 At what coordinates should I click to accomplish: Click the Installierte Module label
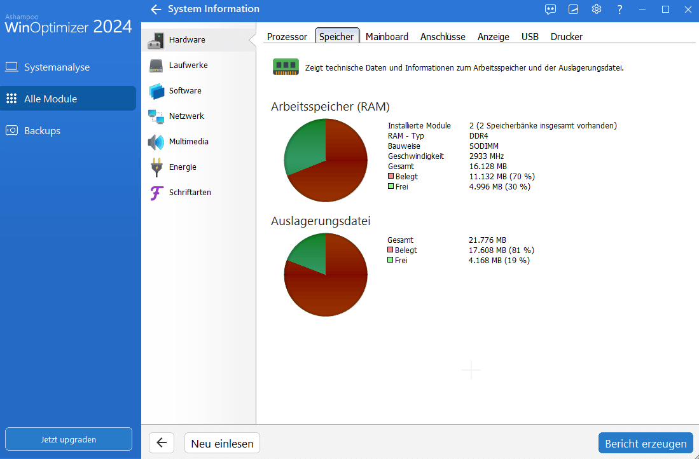tap(420, 126)
